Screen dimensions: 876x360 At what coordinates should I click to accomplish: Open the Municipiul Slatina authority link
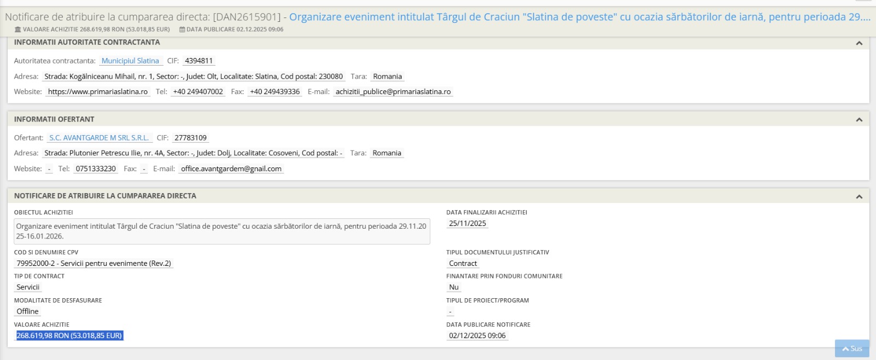click(x=130, y=61)
